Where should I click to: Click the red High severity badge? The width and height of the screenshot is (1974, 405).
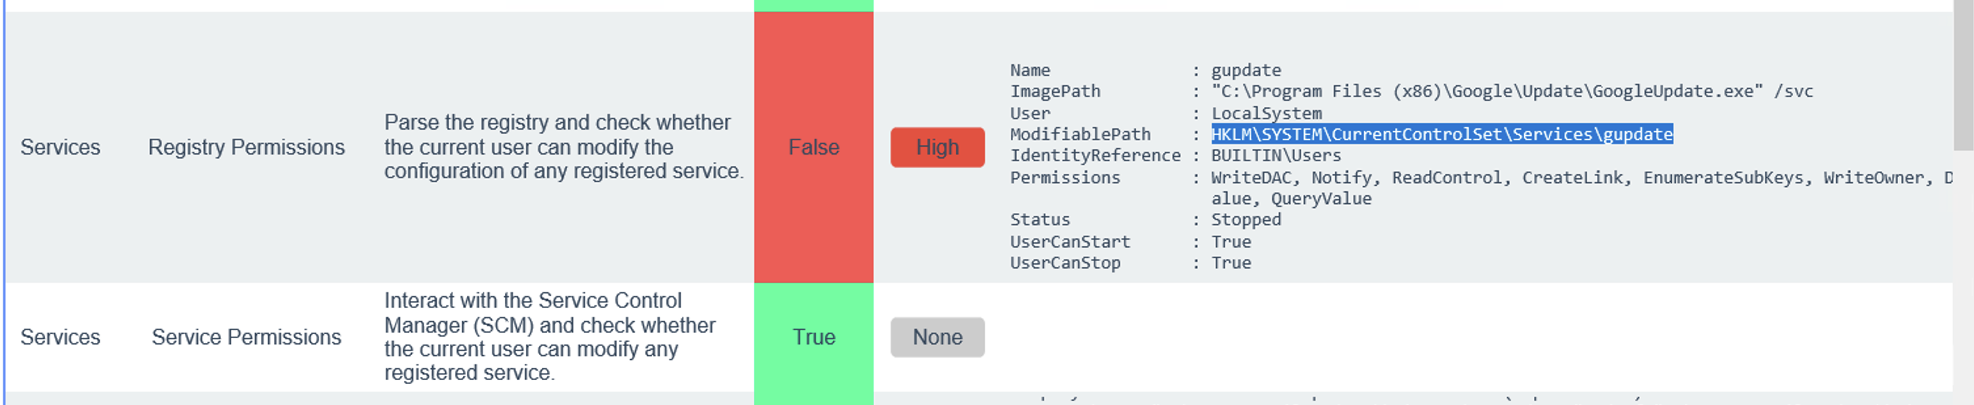tap(937, 147)
